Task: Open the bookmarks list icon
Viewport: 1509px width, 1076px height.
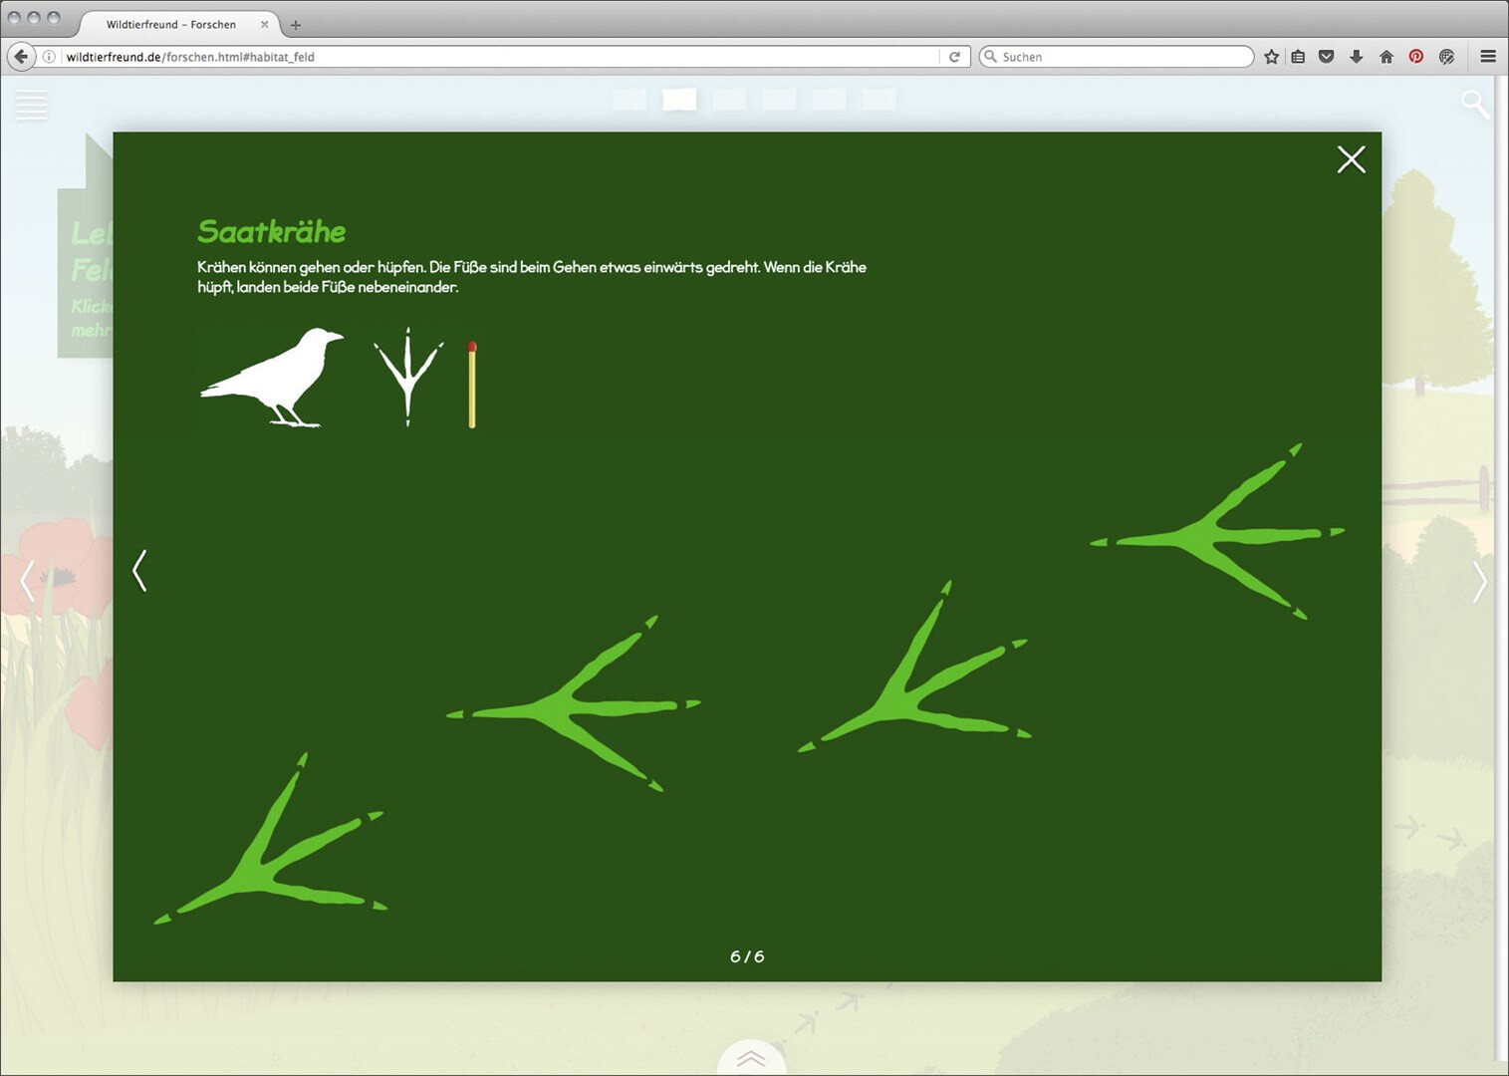Action: [x=1298, y=57]
